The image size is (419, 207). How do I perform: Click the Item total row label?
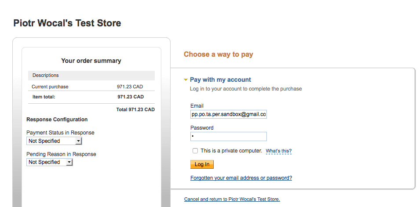tap(44, 97)
